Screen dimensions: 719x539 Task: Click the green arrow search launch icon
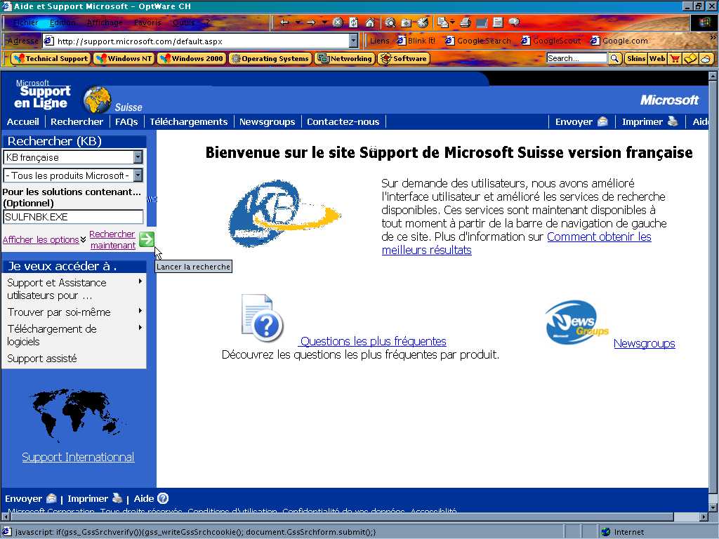pos(147,239)
